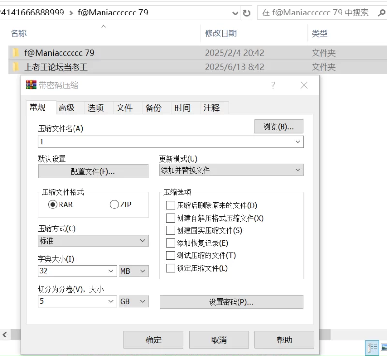Click f@Maniacccccc 79 in the address path
Image resolution: width=387 pixels, height=356 pixels.
pyautogui.click(x=113, y=13)
